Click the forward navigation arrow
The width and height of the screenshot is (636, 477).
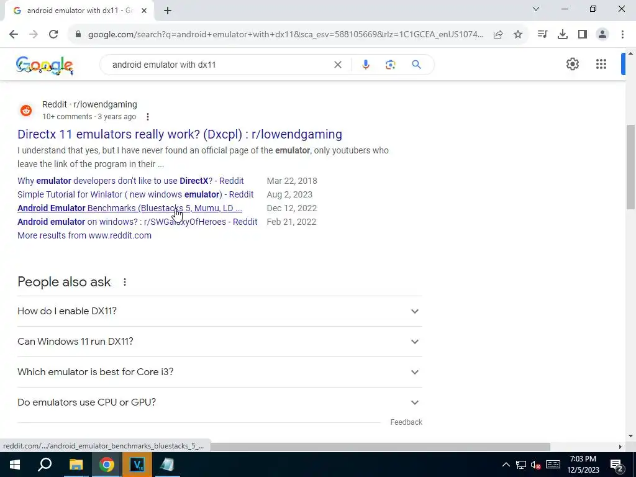pyautogui.click(x=34, y=35)
